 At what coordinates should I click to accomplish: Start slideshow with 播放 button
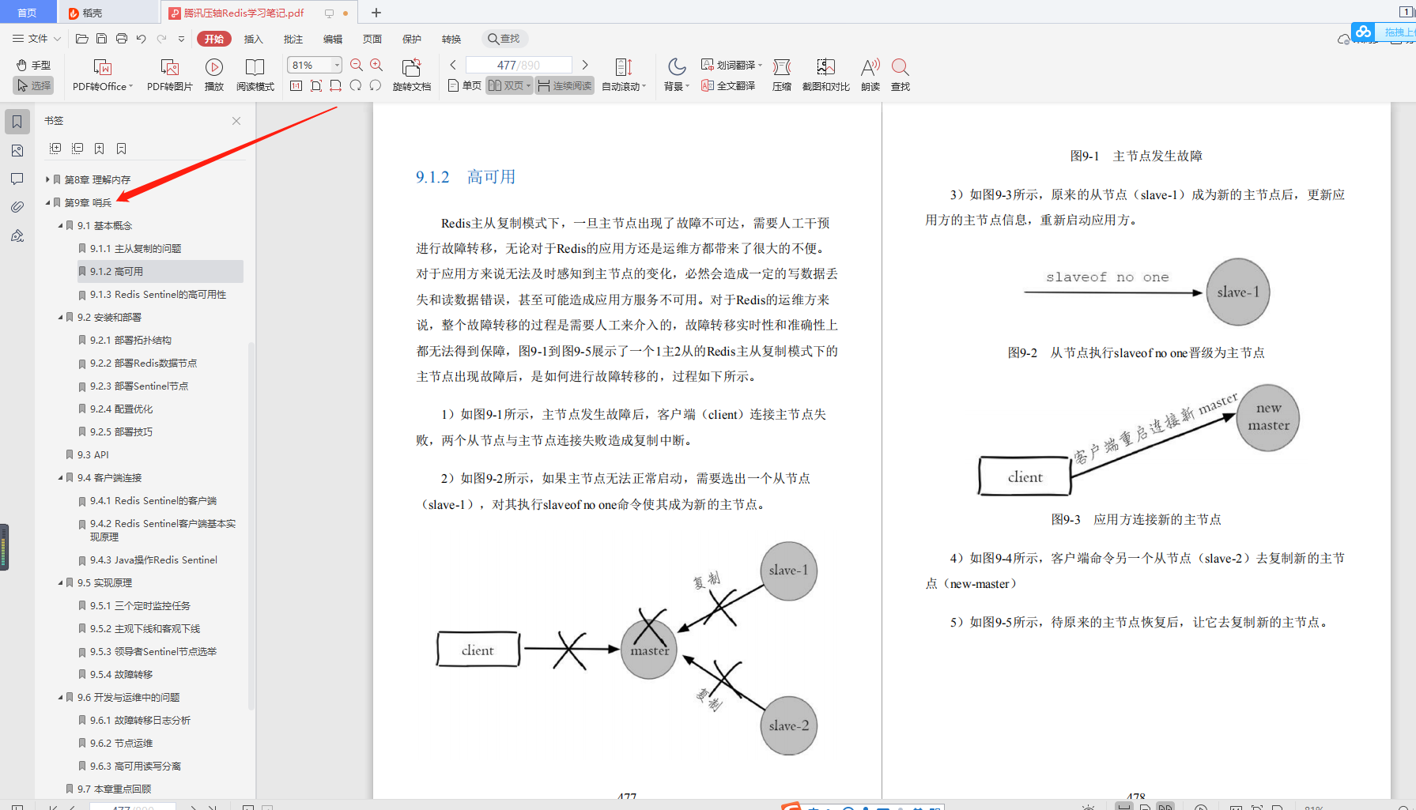tap(214, 75)
